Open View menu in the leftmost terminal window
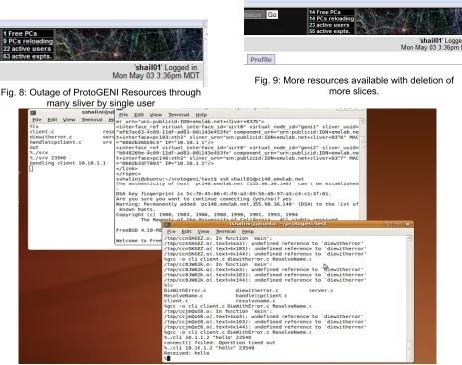 coord(69,120)
